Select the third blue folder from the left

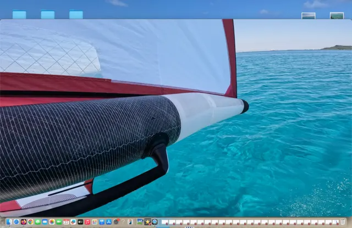coord(76,15)
